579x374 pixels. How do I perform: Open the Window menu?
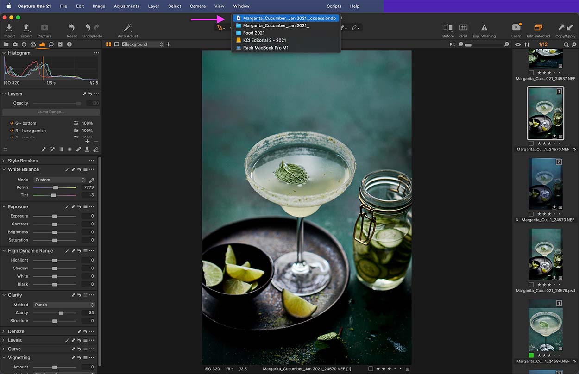click(x=241, y=6)
